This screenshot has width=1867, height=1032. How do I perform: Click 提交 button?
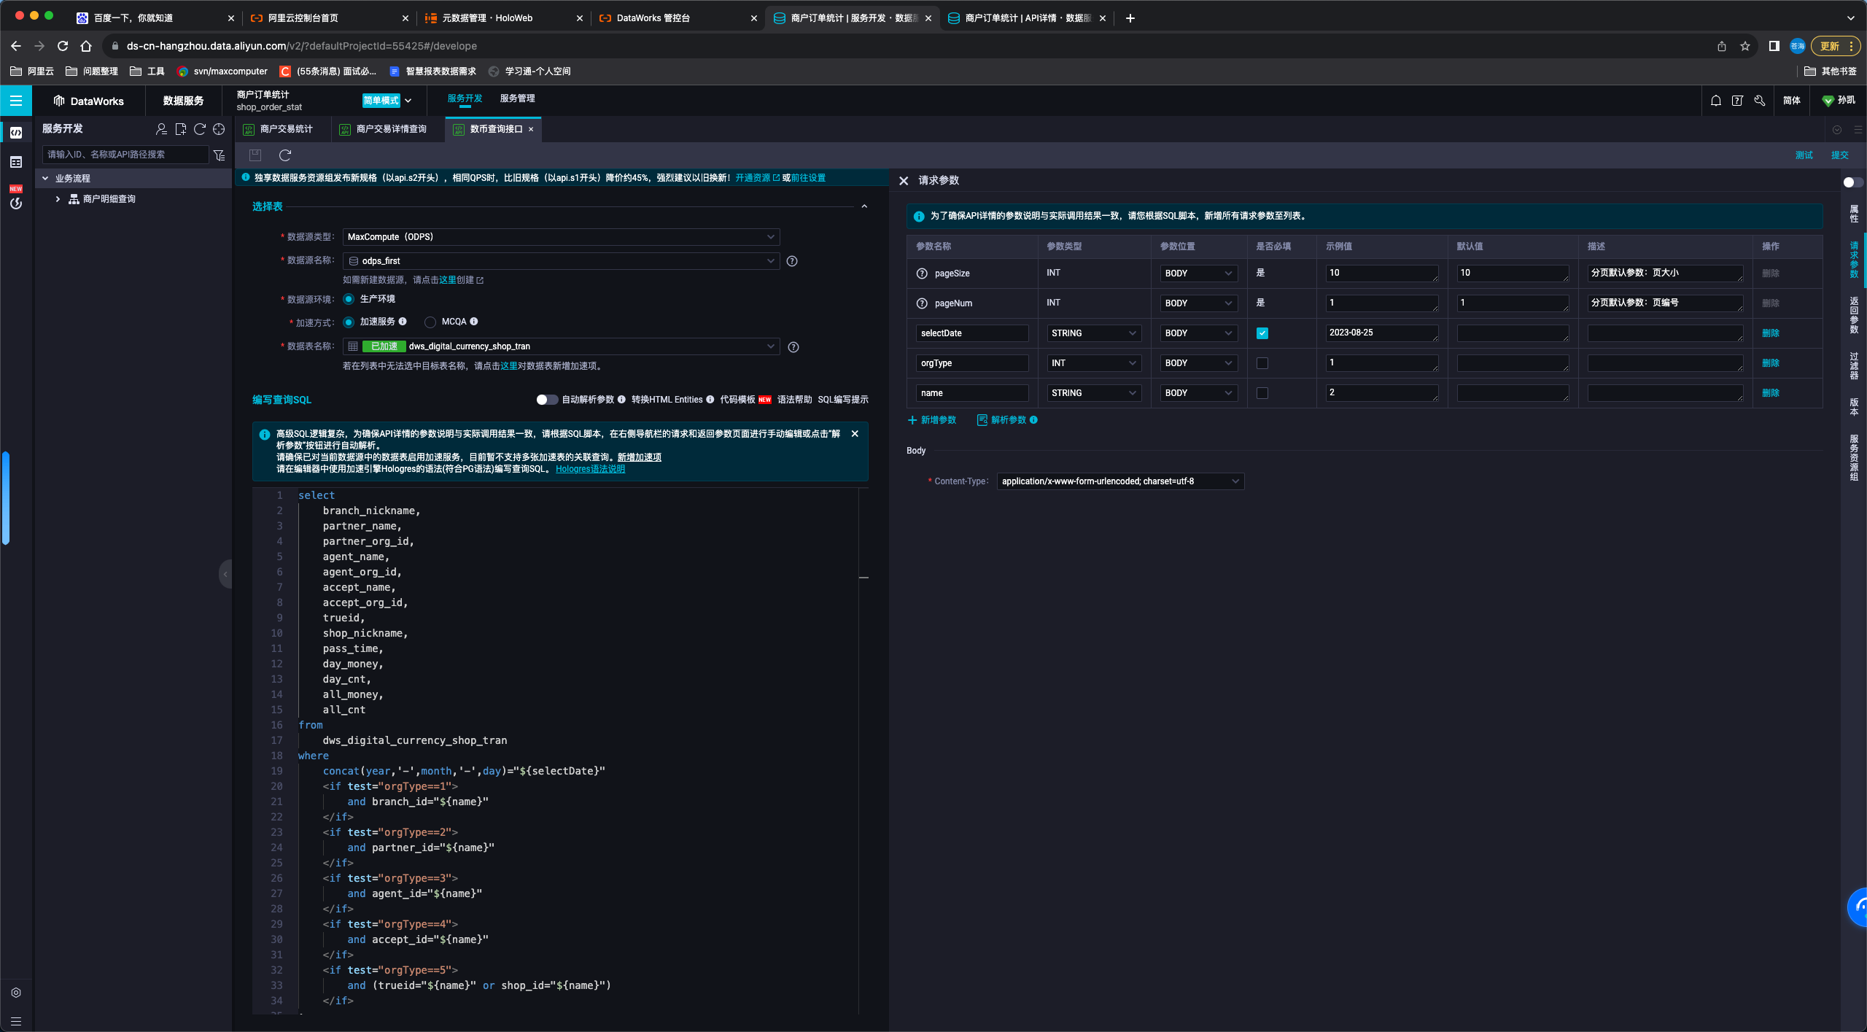pos(1840,155)
